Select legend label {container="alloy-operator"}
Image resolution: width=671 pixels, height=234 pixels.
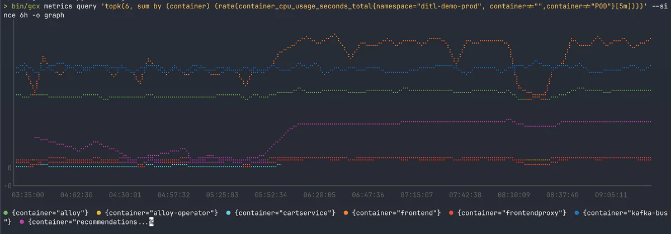tap(162, 213)
